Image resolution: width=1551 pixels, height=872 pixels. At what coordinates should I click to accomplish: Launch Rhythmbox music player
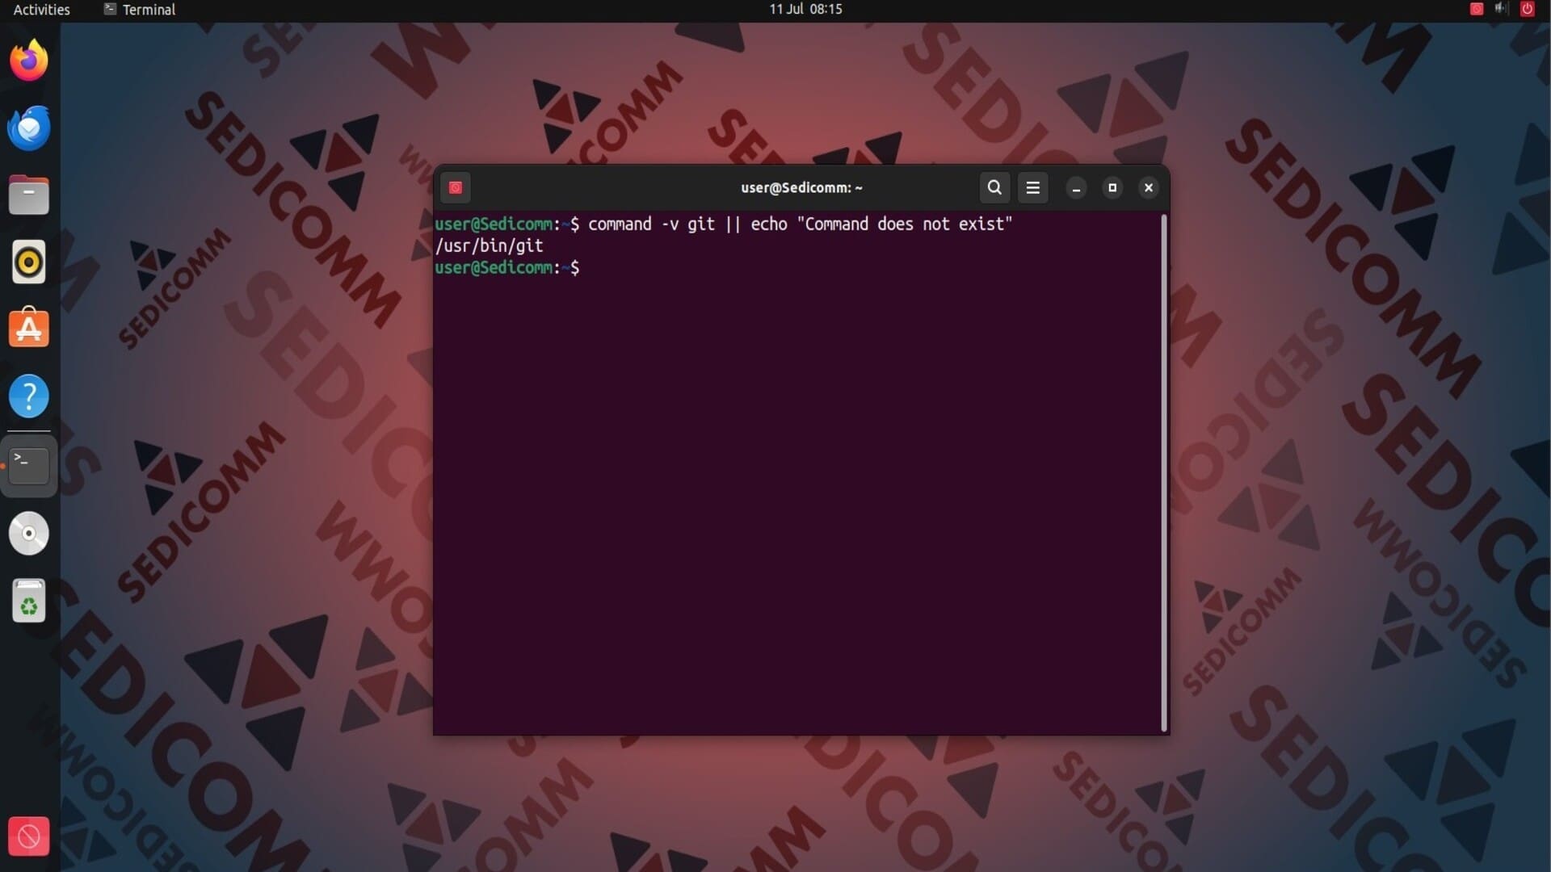[x=29, y=262]
